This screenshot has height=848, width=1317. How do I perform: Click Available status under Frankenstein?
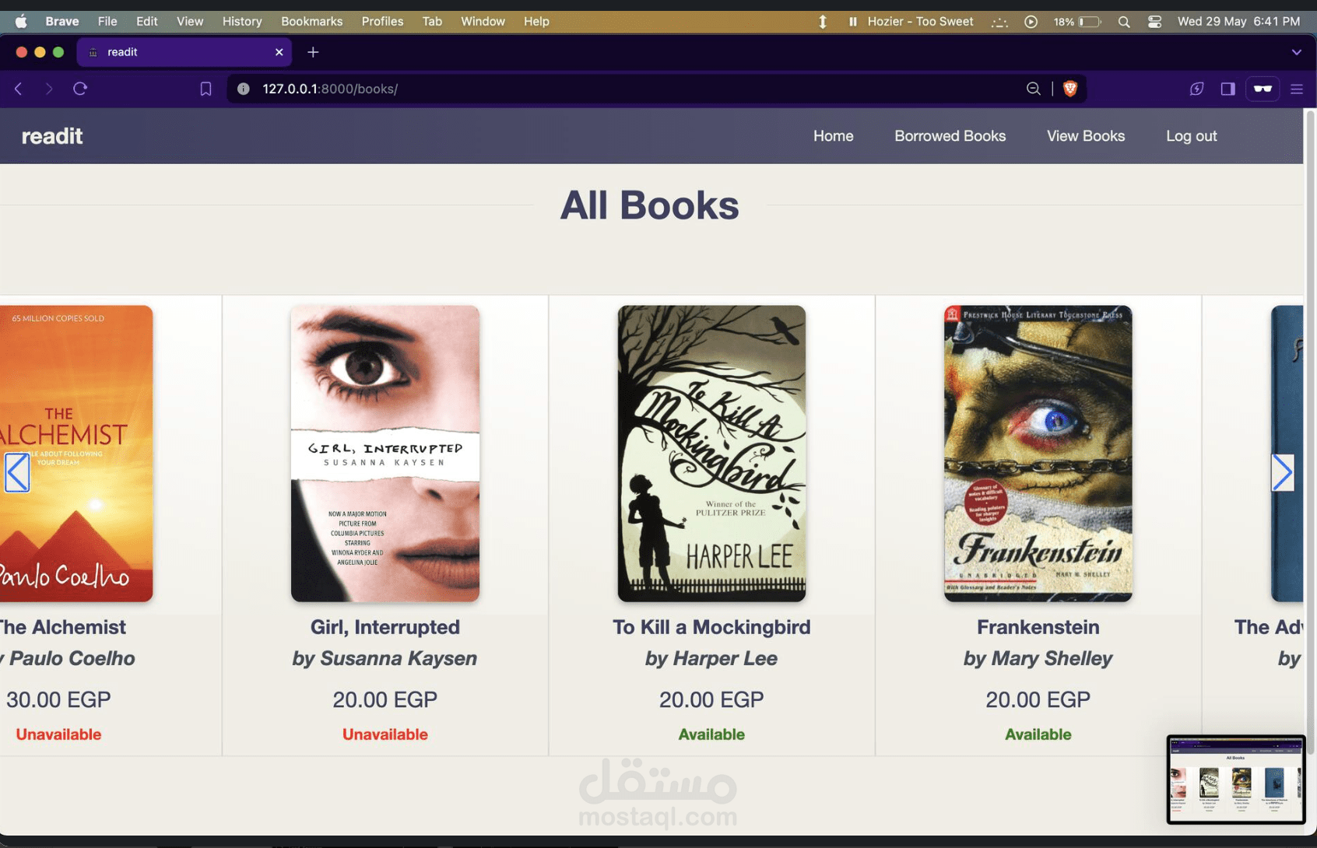tap(1038, 734)
